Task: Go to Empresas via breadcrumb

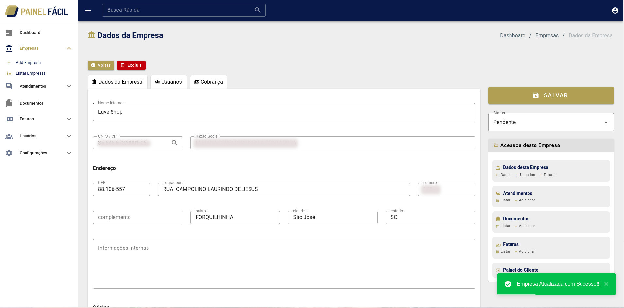Action: tap(547, 35)
